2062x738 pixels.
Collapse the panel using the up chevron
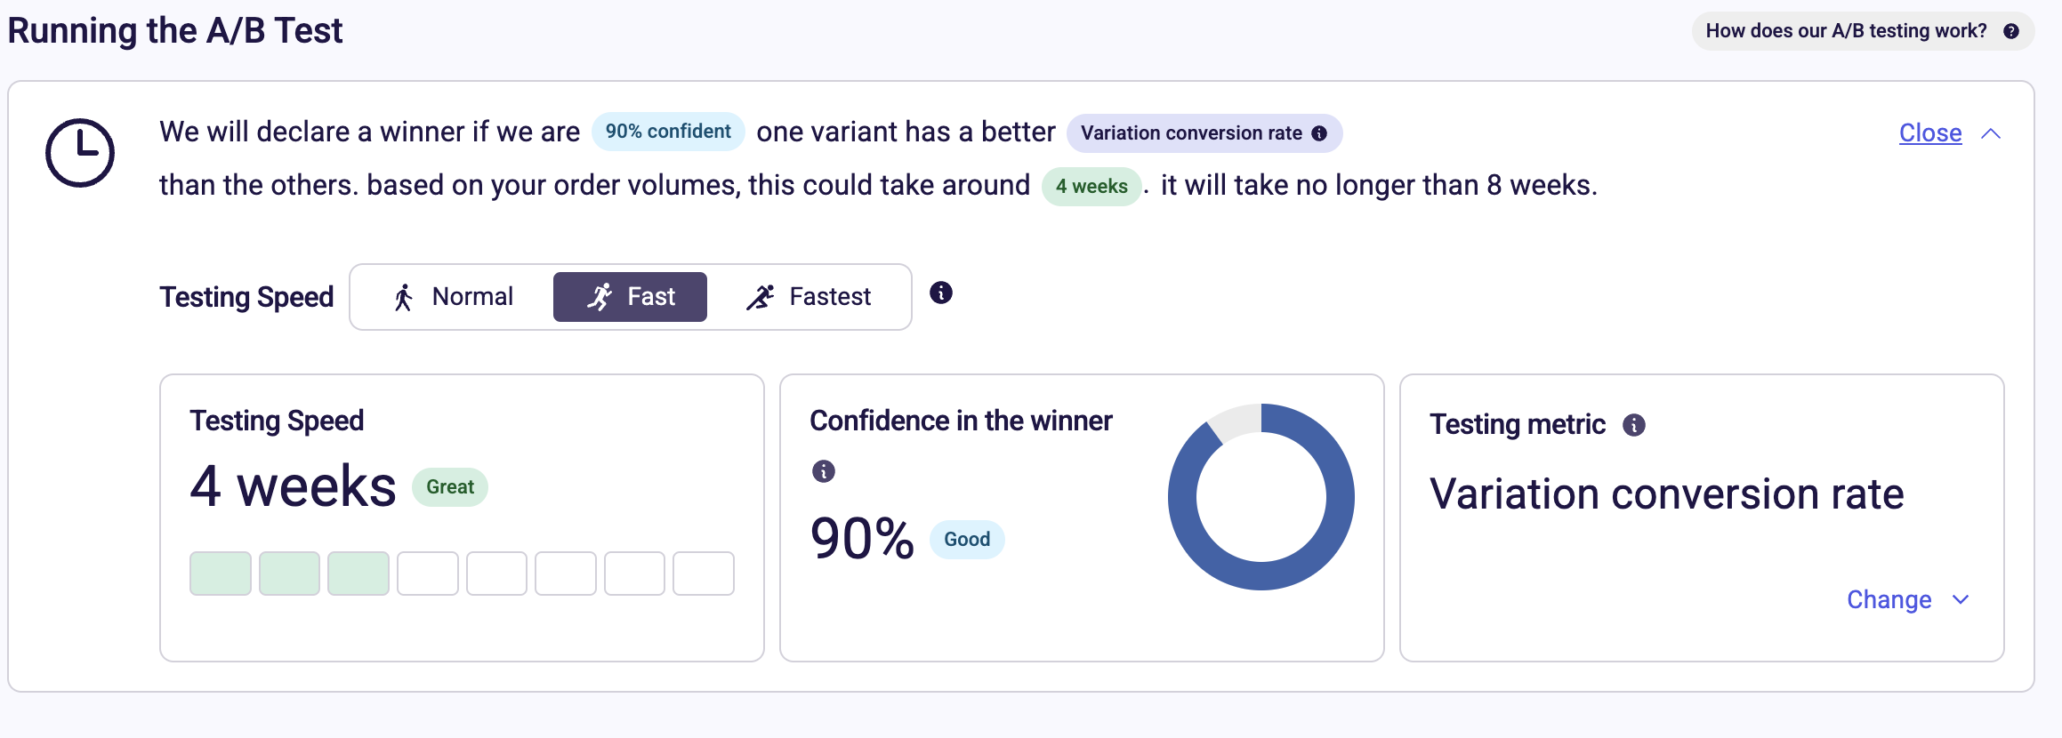(1991, 133)
